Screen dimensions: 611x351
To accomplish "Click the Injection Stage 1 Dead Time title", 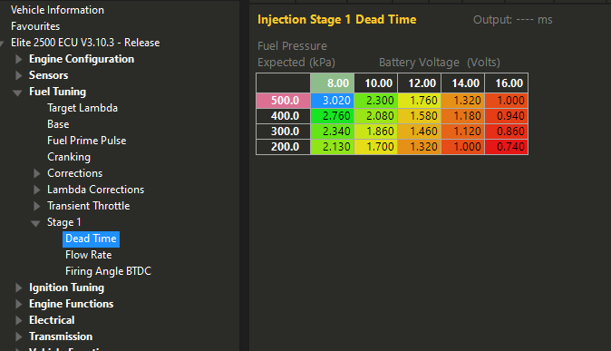I will (x=336, y=20).
